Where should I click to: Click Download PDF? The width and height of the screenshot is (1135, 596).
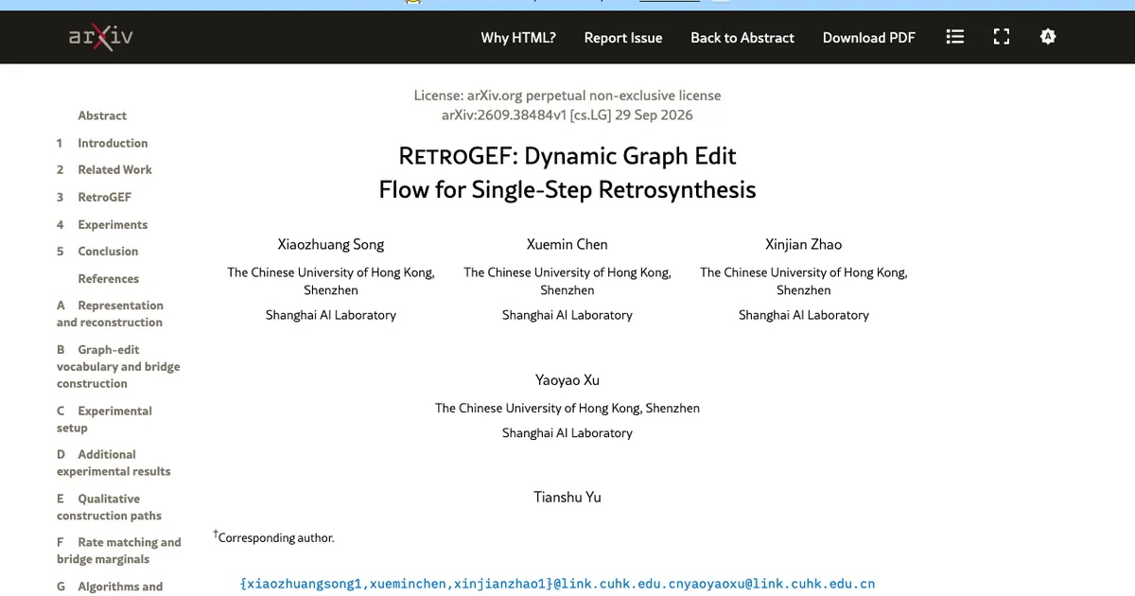point(869,38)
